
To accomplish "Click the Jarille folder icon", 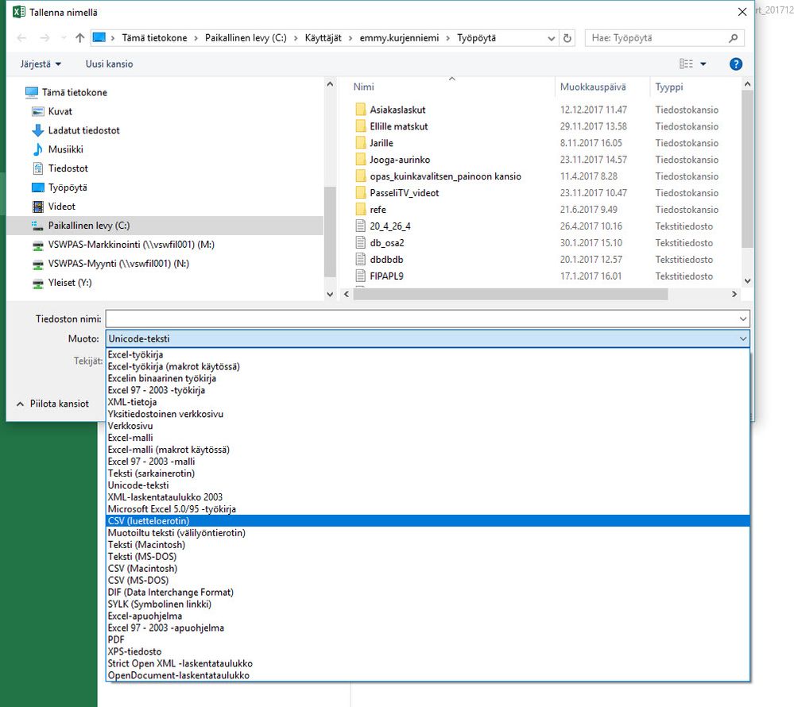I will pos(361,143).
